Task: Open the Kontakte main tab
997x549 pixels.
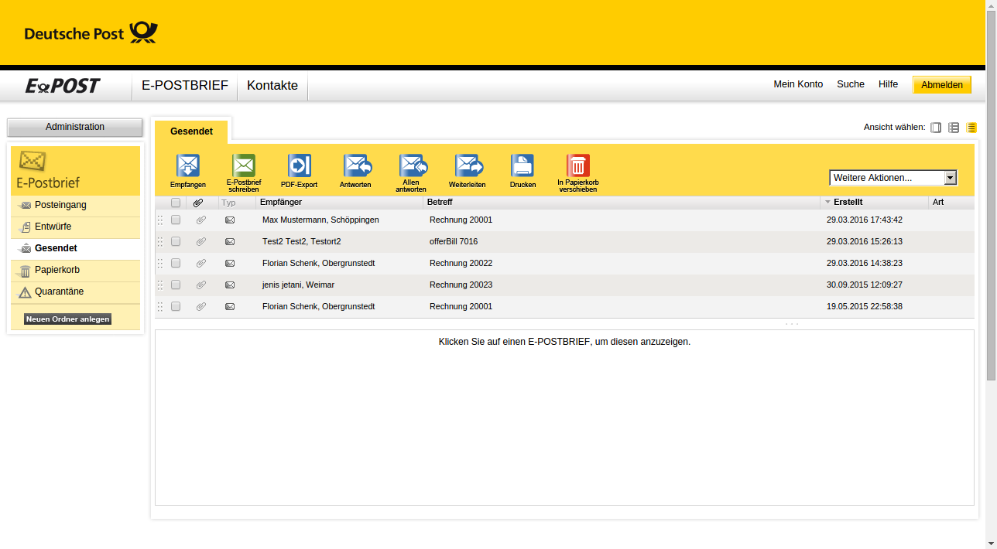Action: click(272, 85)
